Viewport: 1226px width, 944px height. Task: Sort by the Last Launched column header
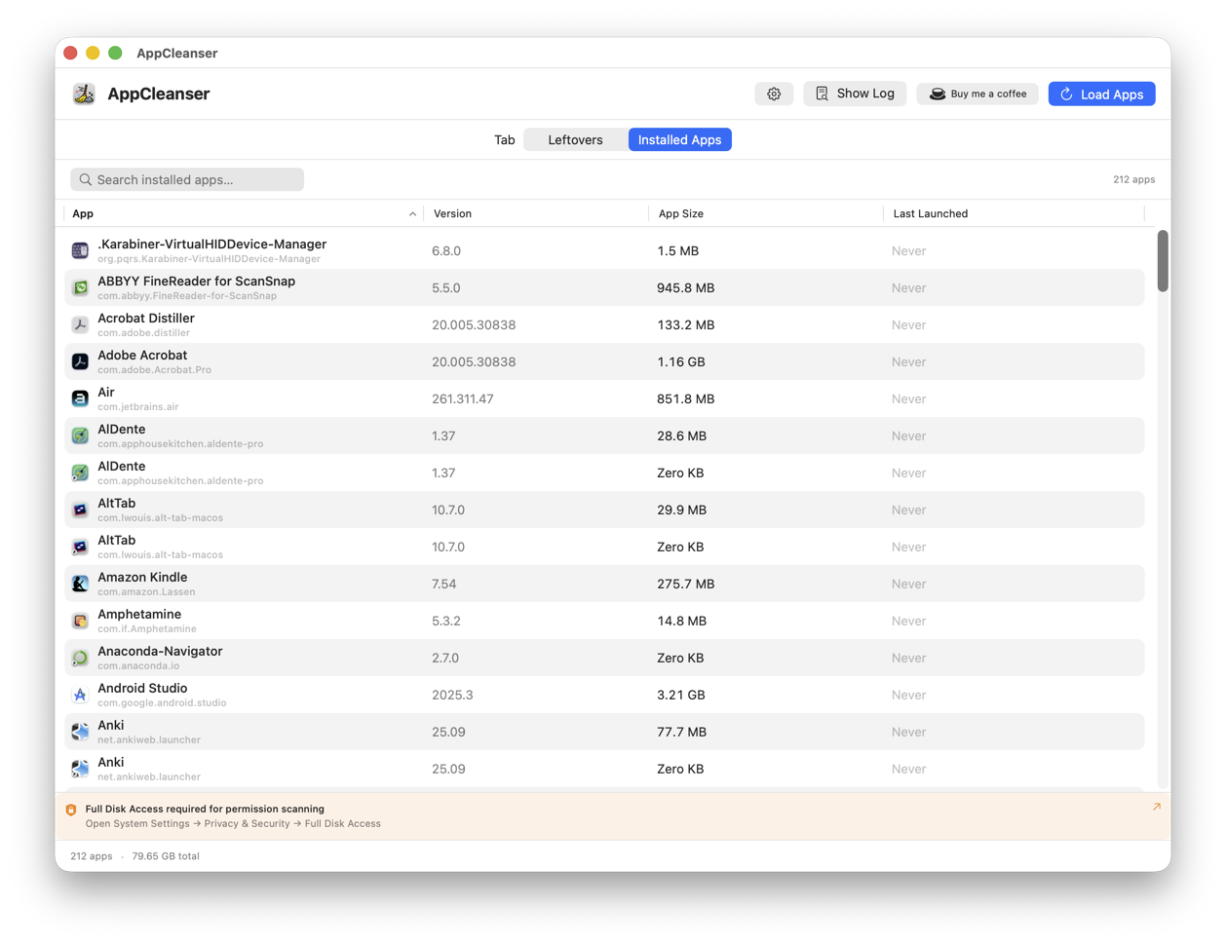point(1014,213)
